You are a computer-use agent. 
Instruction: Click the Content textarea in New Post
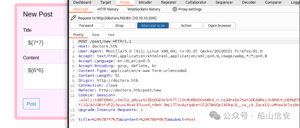[46, 76]
